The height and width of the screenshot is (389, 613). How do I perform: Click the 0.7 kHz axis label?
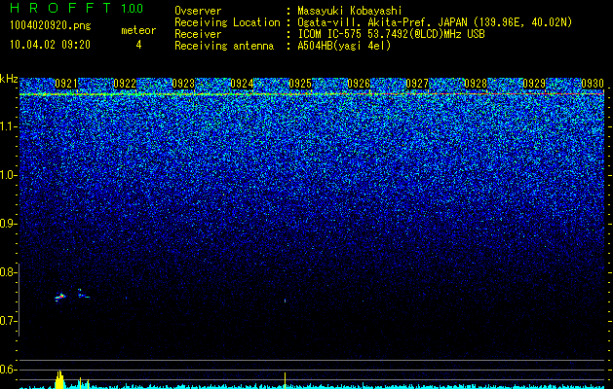point(9,321)
